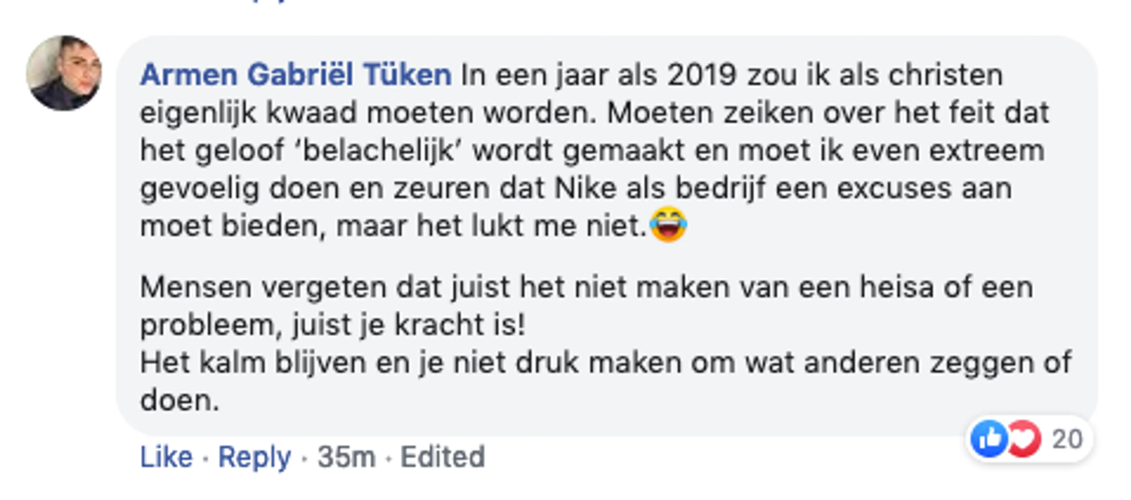This screenshot has width=1131, height=500.
Task: Click the final word 'doen.' in the comment
Action: [179, 400]
